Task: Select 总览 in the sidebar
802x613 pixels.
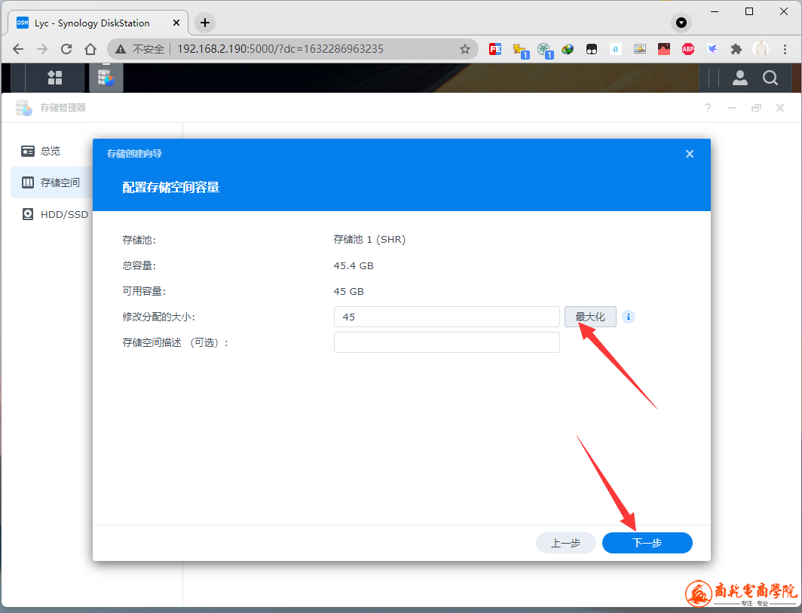Action: [x=51, y=151]
